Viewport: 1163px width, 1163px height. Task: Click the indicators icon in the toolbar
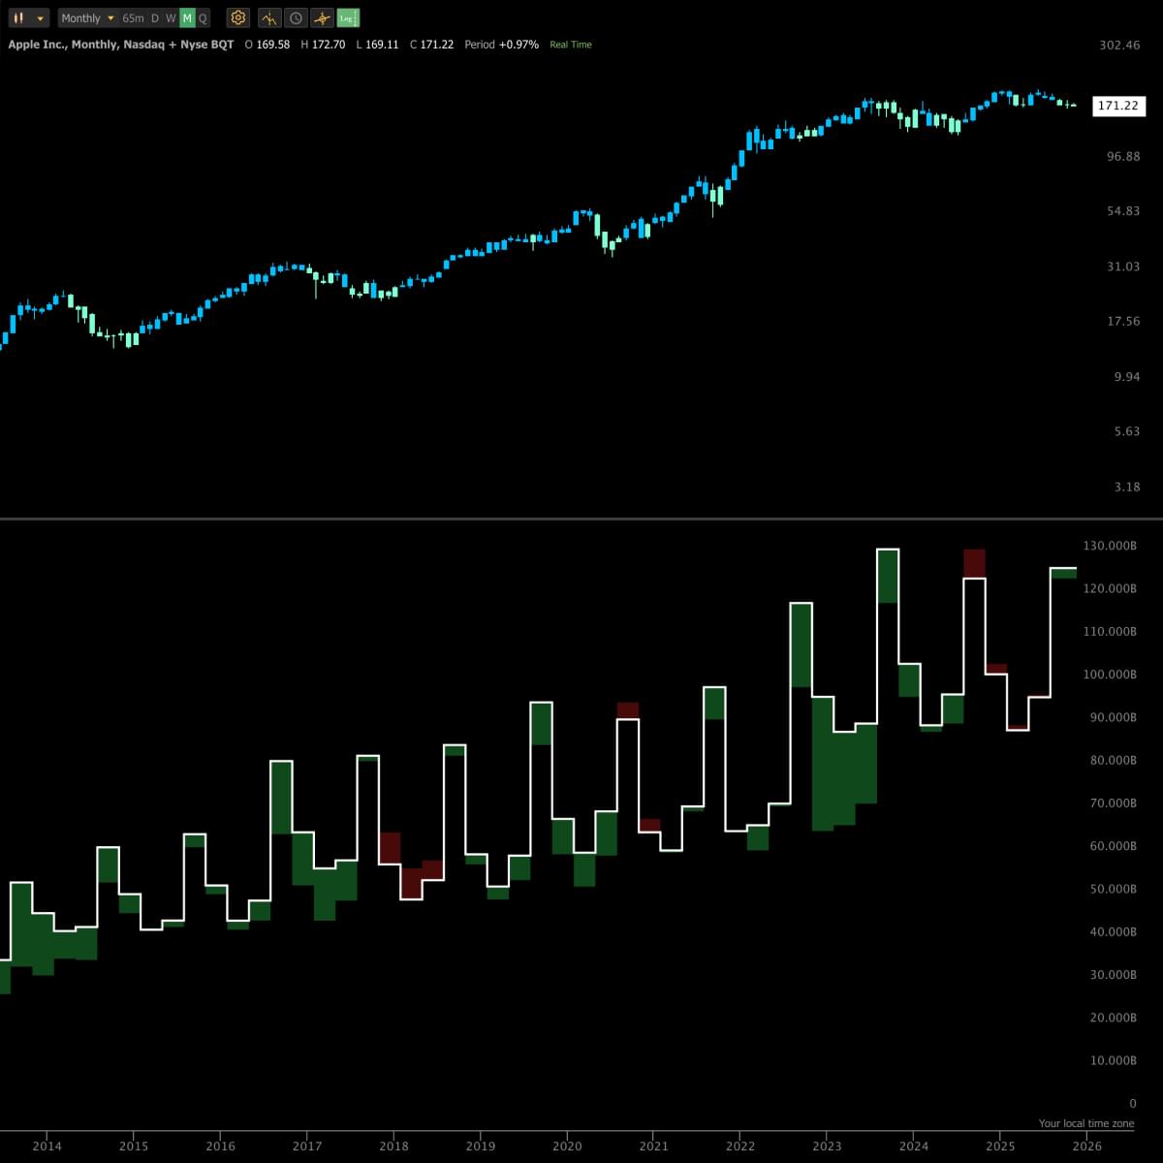pos(268,17)
